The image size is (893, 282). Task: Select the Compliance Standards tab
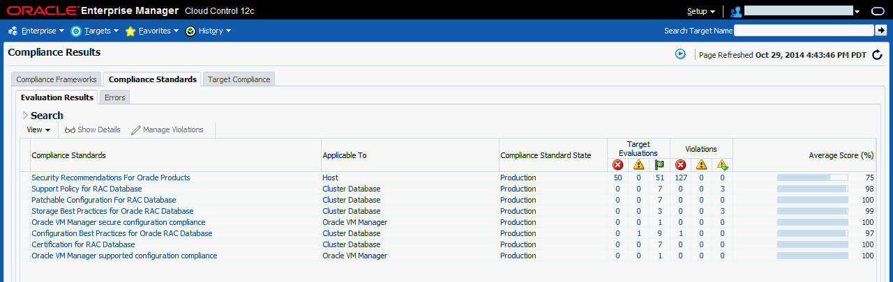pyautogui.click(x=153, y=79)
